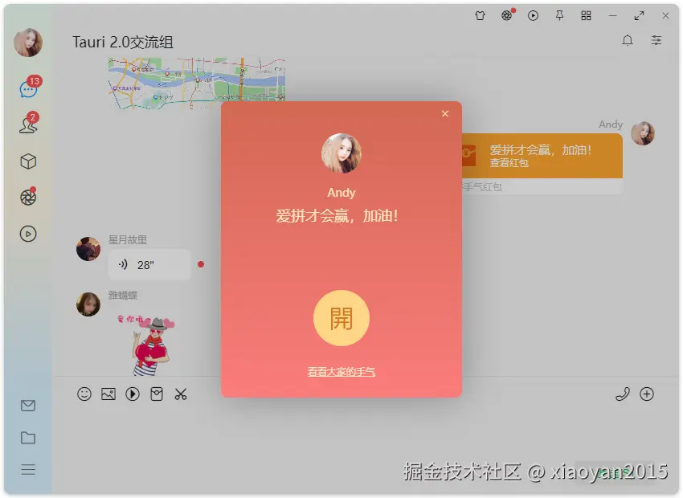Click the red packet icon in the input toolbar

[x=157, y=394]
